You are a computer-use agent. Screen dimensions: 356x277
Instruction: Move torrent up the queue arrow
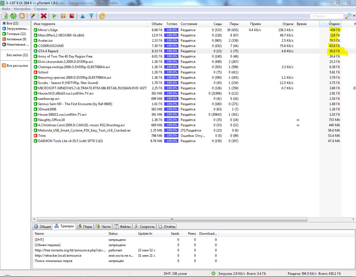click(x=82, y=16)
